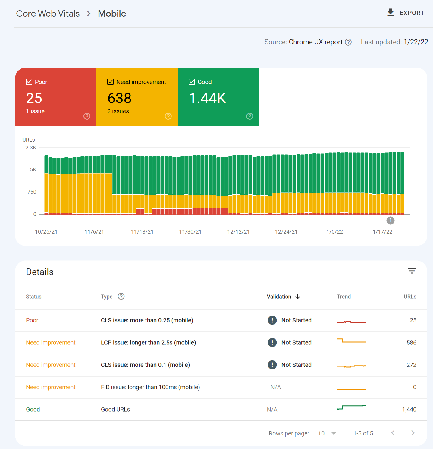Click the numbered marker on the chart
This screenshot has height=449, width=433.
tap(391, 221)
